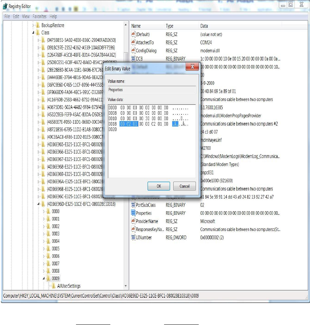
Task: Click the AllUserSettings folder icon
Action: point(53,286)
